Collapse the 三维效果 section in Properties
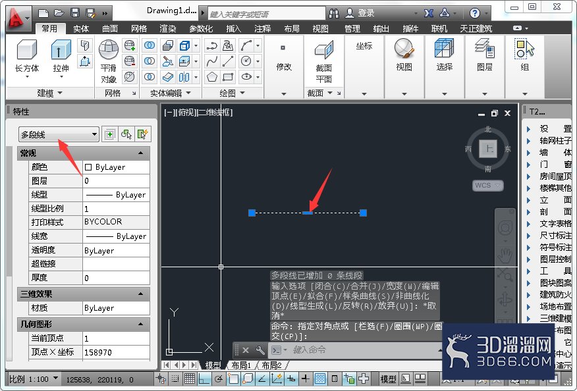 pyautogui.click(x=140, y=294)
